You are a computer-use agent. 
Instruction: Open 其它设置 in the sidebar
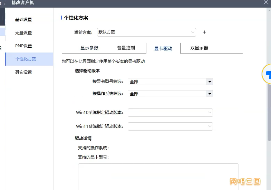(23, 72)
